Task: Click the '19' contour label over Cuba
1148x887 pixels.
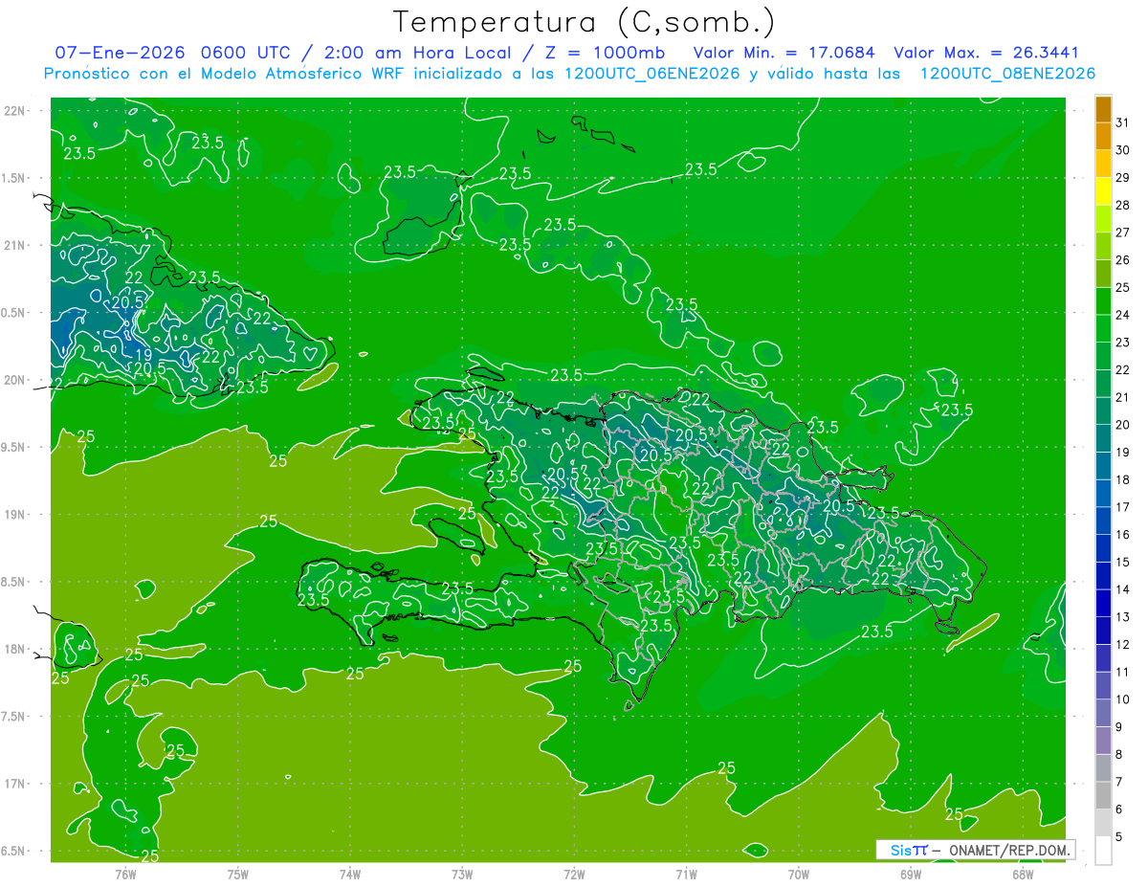Action: 143,355
